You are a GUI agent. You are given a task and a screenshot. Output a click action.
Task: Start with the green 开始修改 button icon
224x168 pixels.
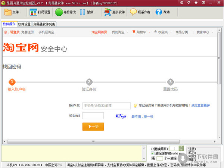tap(59, 12)
